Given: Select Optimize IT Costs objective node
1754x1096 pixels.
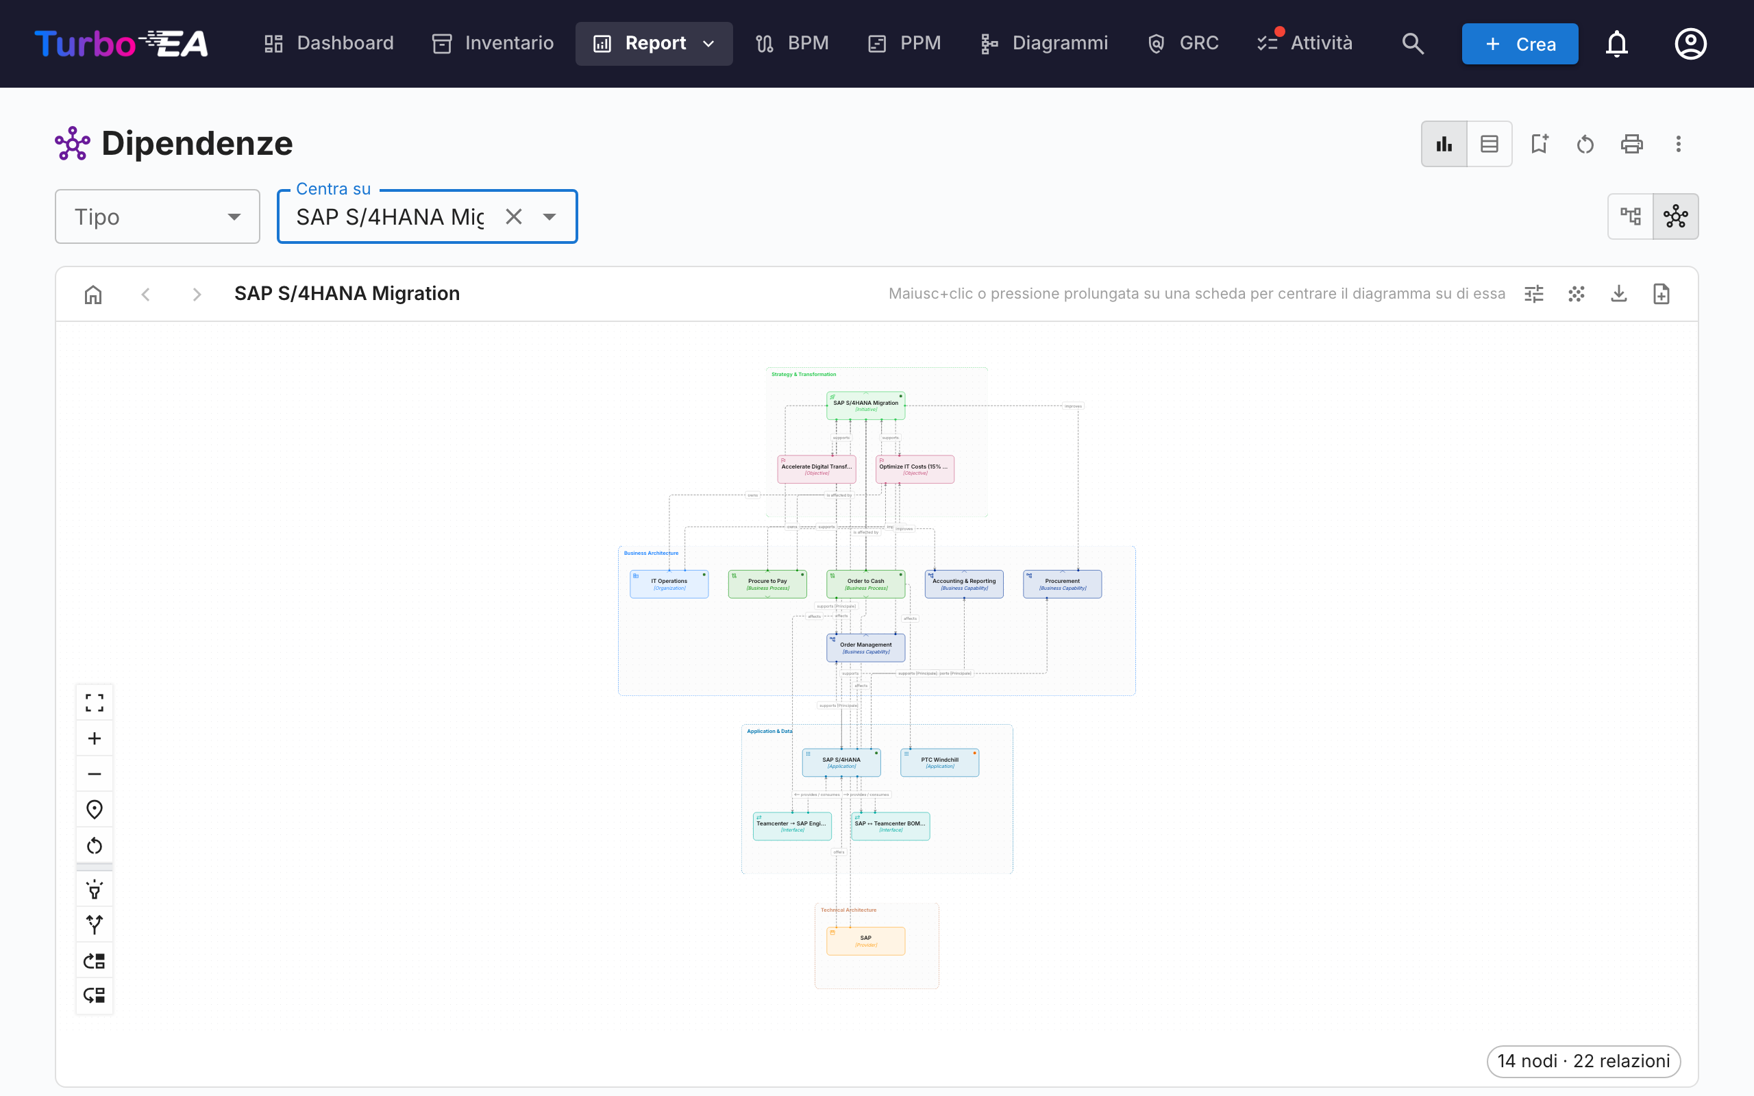Looking at the screenshot, I should [915, 469].
